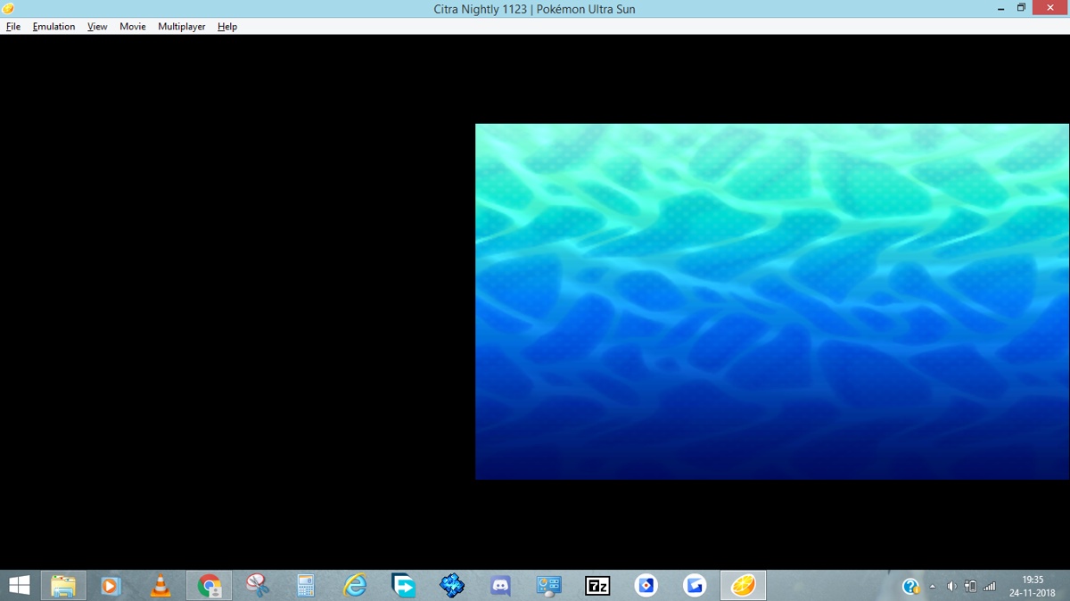Open the Calculator from taskbar

pyautogui.click(x=306, y=586)
